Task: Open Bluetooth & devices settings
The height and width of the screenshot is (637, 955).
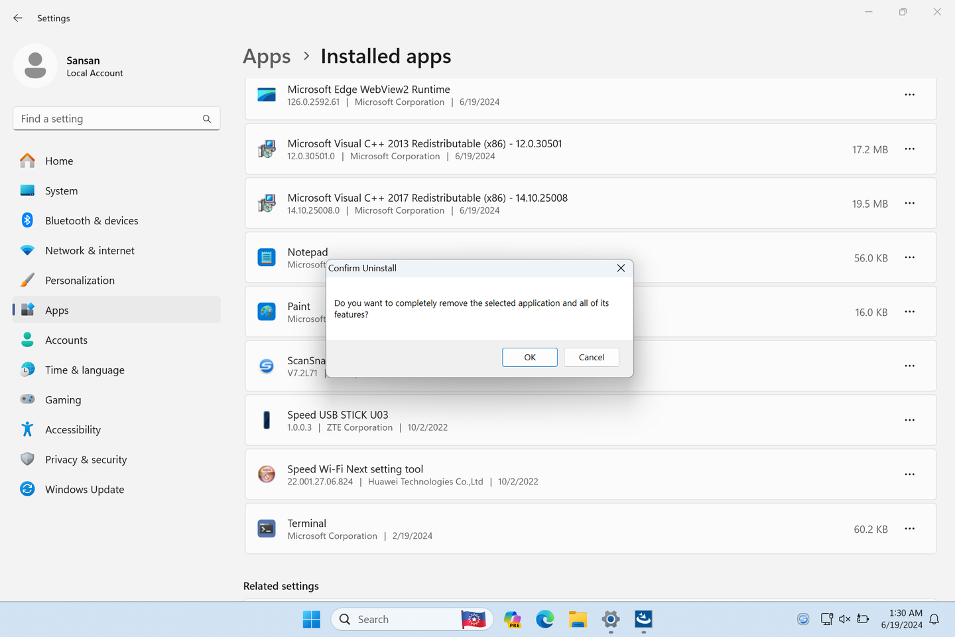Action: coord(92,220)
